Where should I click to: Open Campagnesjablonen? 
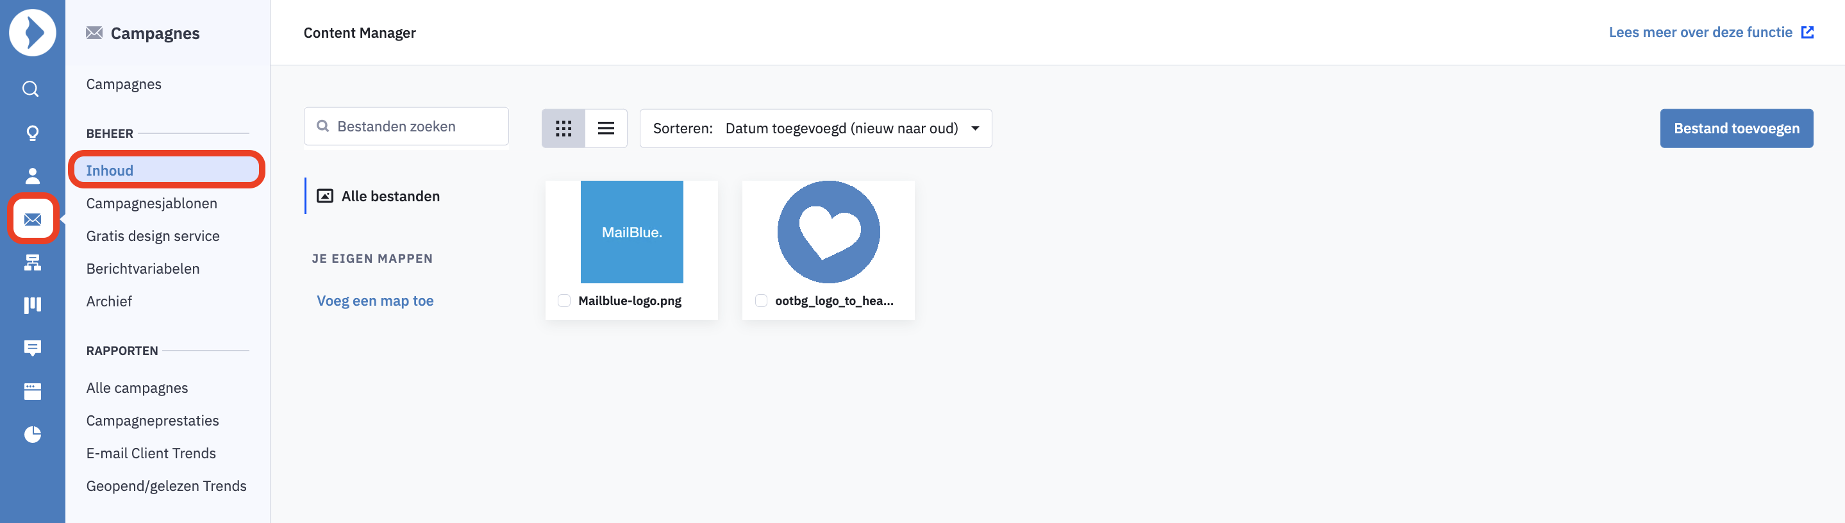(151, 203)
